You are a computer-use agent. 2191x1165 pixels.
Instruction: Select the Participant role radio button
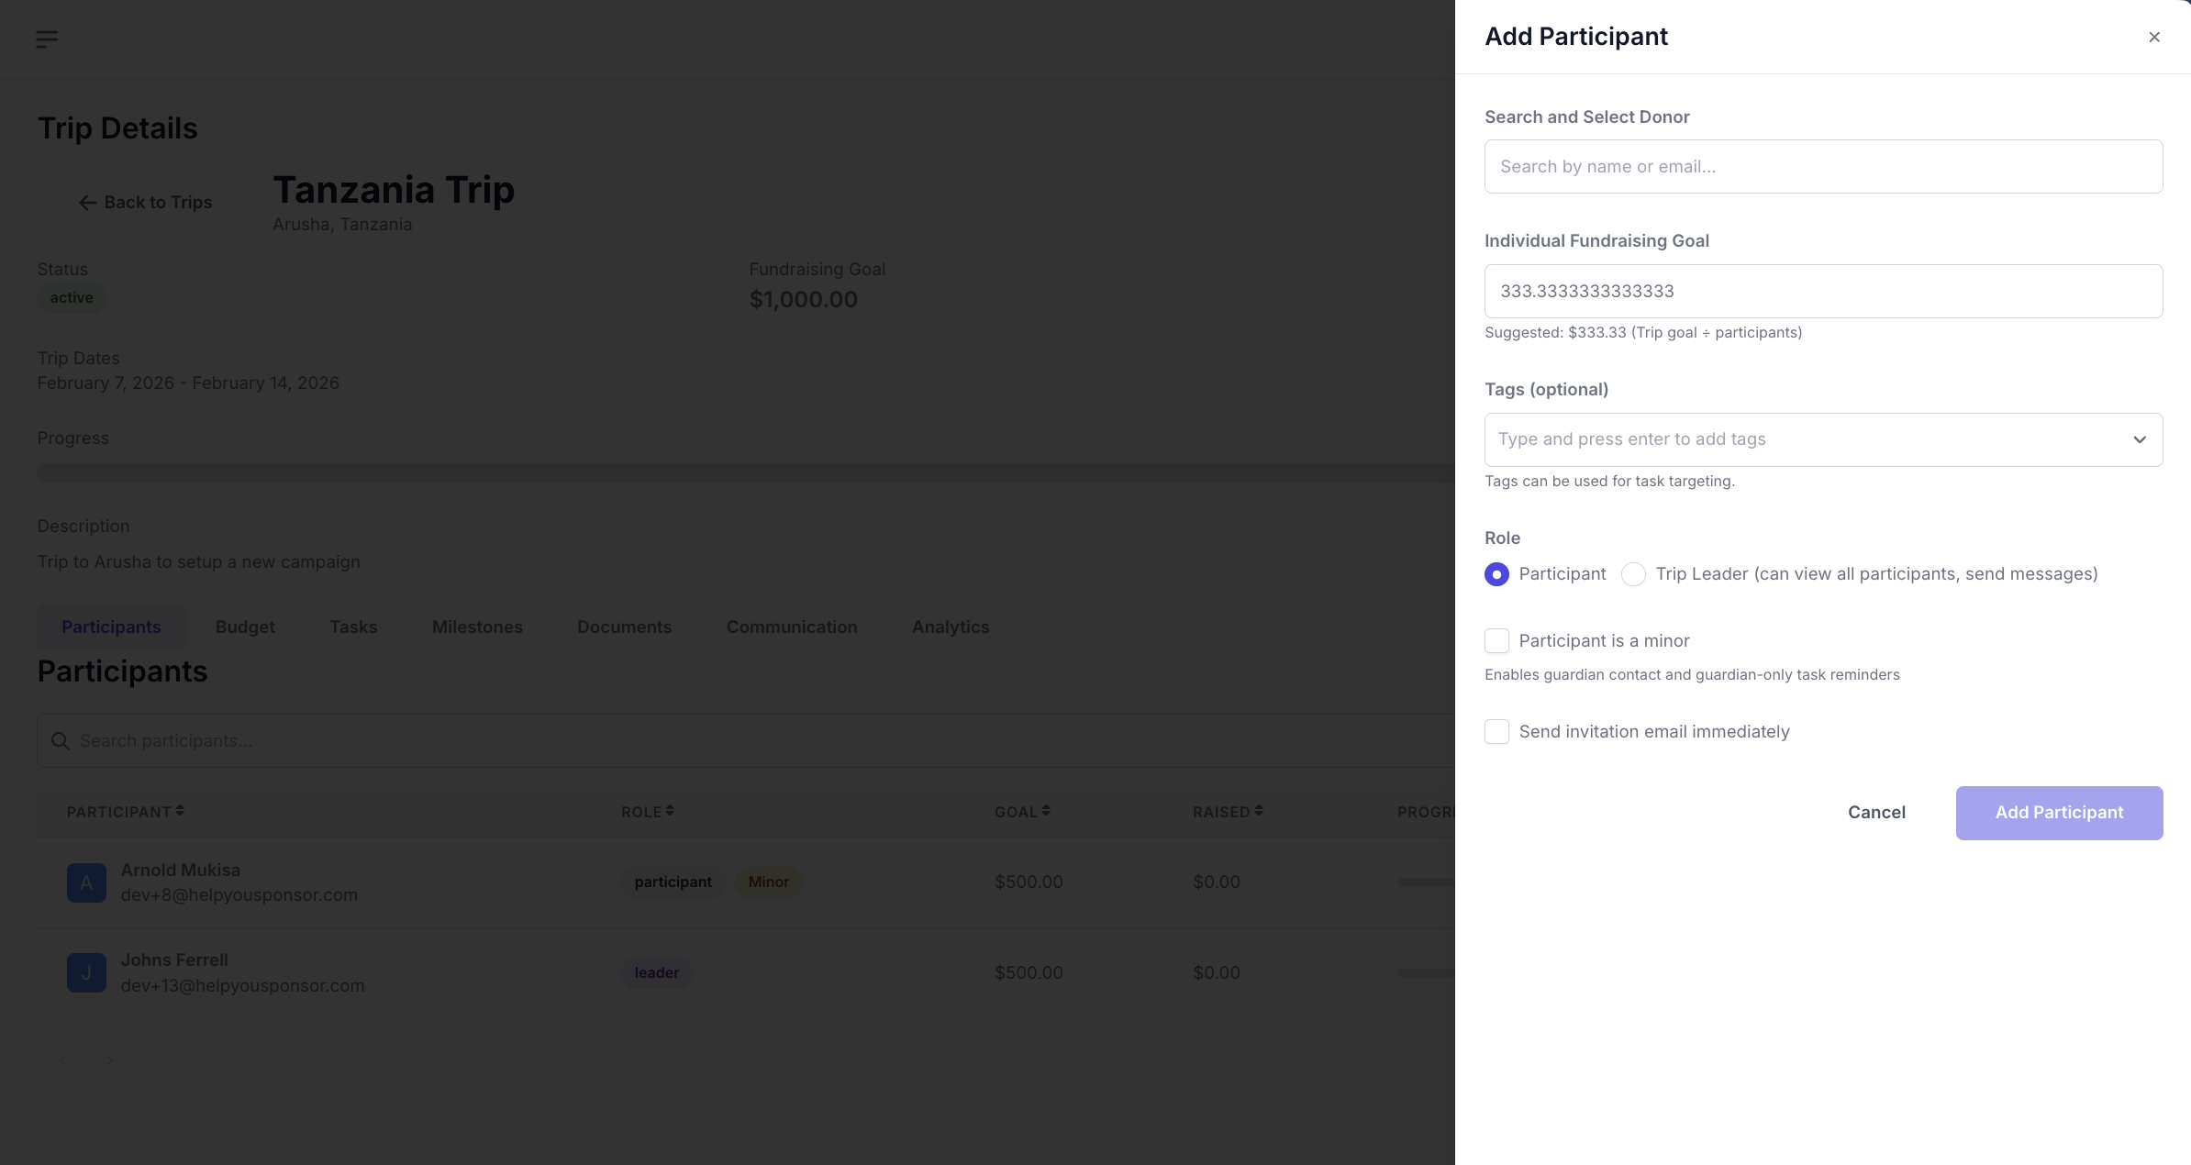click(x=1496, y=574)
